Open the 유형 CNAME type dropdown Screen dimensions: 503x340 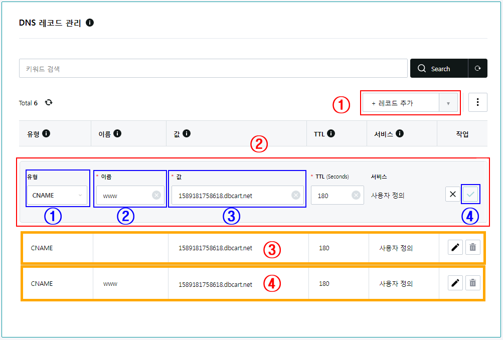coord(57,195)
